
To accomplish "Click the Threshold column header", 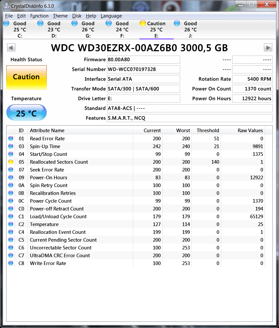I will point(206,130).
